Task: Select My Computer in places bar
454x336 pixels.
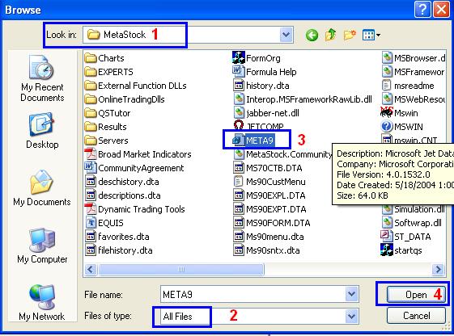Action: click(42, 246)
